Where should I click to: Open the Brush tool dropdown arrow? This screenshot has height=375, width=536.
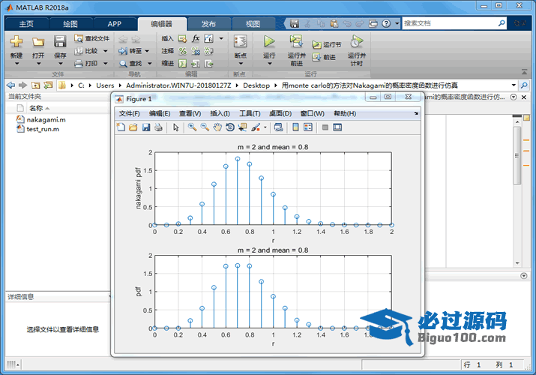pyautogui.click(x=265, y=127)
